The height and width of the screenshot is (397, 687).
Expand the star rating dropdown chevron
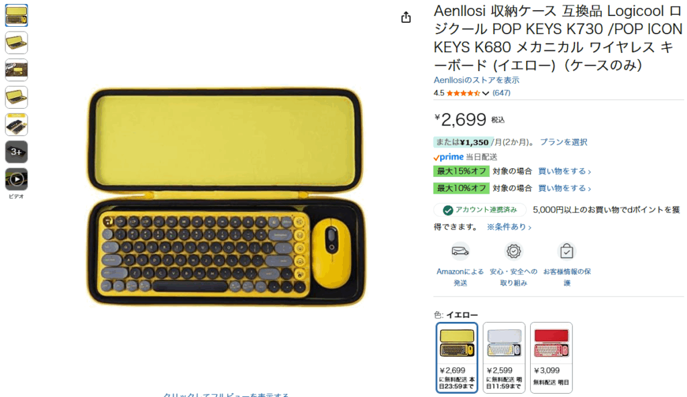(486, 93)
